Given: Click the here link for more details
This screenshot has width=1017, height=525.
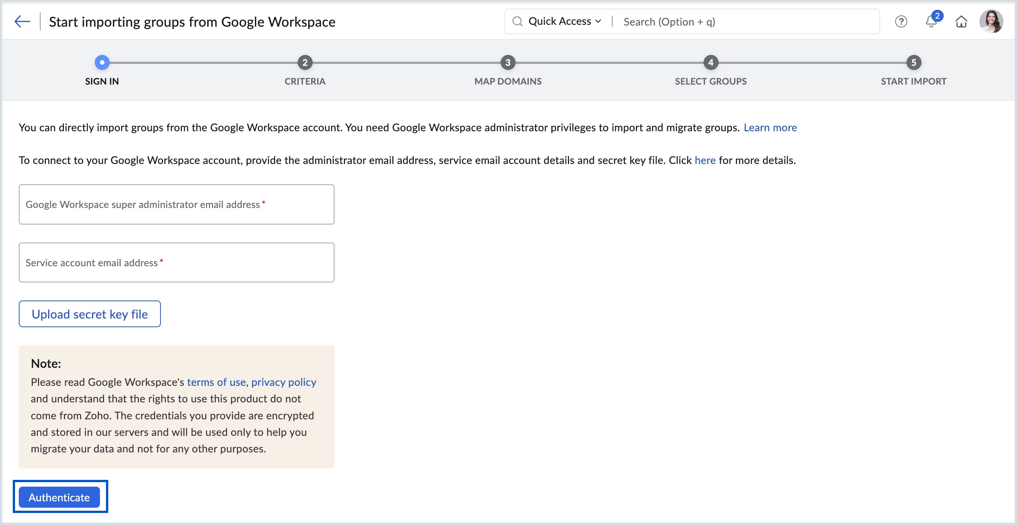Looking at the screenshot, I should (x=705, y=160).
